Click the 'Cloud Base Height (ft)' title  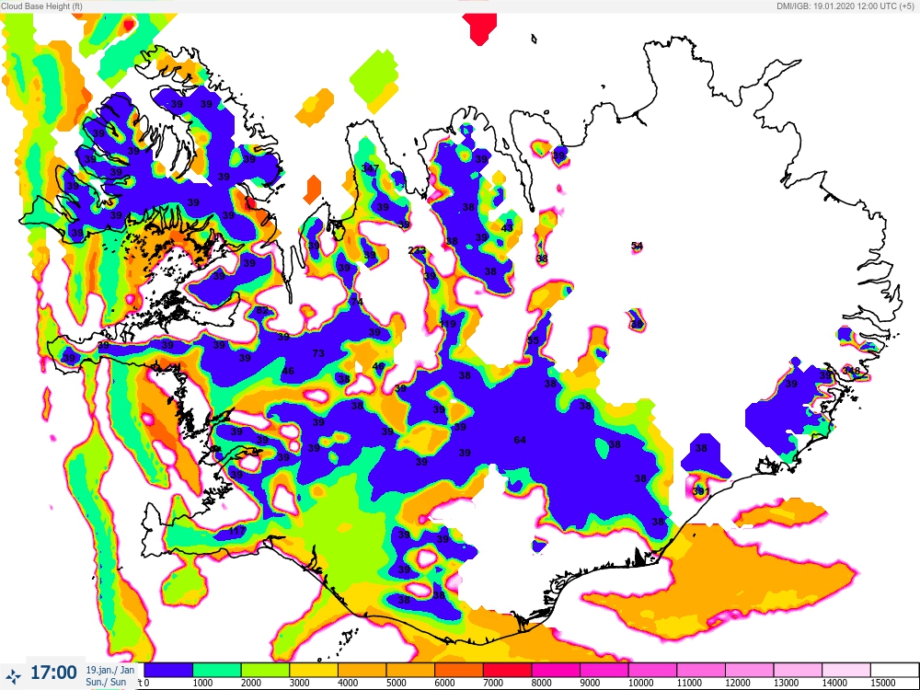(41, 6)
